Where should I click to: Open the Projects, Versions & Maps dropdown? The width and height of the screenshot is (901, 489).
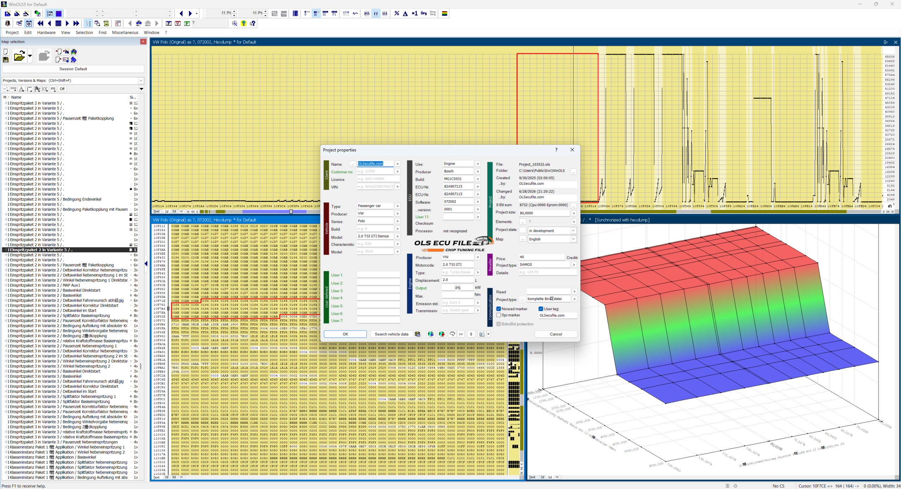coord(141,80)
